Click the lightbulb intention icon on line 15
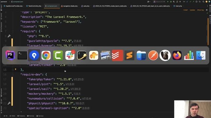Screen dimensions: 211x118 (x=15, y=69)
